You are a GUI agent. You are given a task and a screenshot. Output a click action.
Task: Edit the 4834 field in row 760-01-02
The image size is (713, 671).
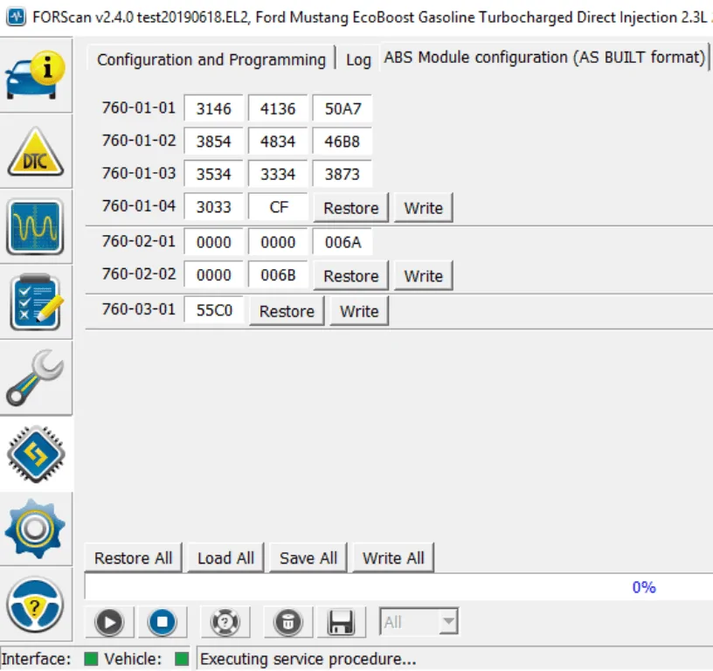(277, 141)
